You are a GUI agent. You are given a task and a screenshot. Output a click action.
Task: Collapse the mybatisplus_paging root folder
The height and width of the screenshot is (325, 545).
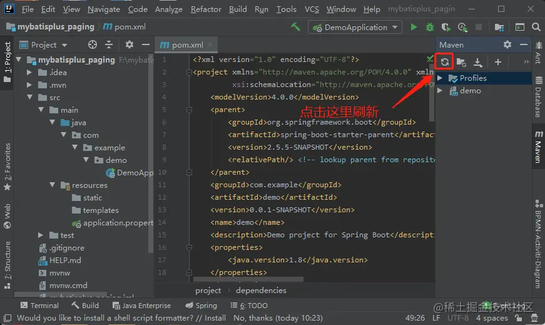[x=18, y=60]
